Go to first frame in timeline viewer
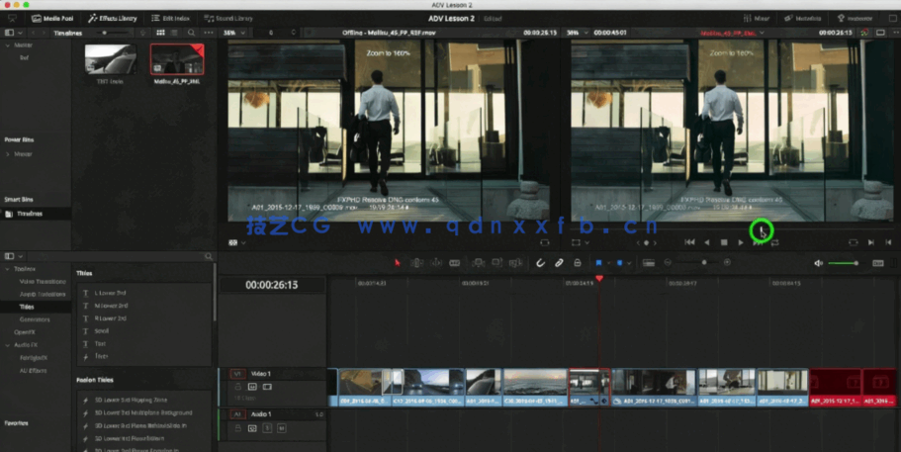 coord(689,242)
